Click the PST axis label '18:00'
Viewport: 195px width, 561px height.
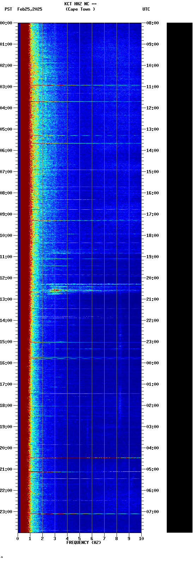[x=6, y=406]
